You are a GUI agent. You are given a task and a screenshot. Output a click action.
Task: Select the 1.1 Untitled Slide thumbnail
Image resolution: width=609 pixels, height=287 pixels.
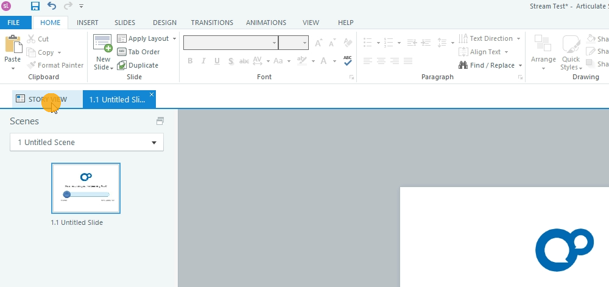[x=86, y=188]
